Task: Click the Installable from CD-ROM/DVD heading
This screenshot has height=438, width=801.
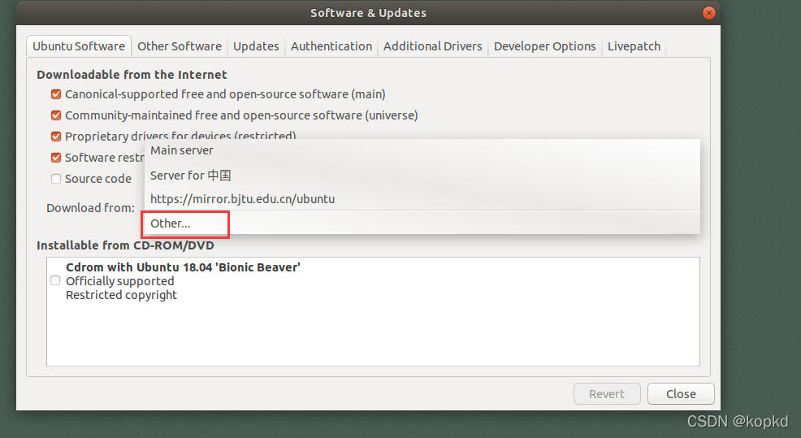Action: [x=125, y=245]
